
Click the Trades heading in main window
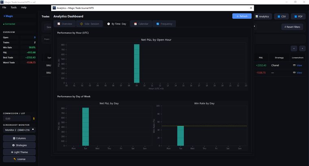coord(46,17)
